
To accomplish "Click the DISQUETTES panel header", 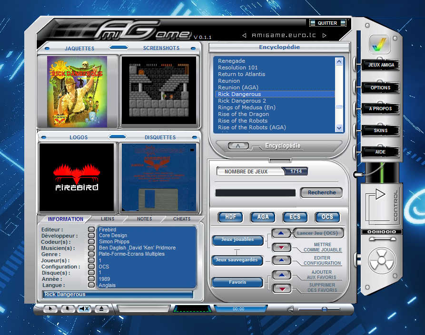I will [x=160, y=137].
